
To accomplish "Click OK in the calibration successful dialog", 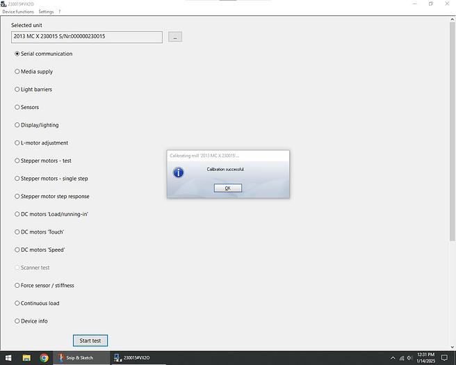I will pyautogui.click(x=227, y=188).
